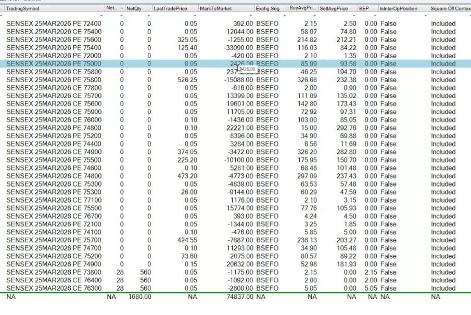Screen dimensions: 471x315
Task: Select row SENSEX 25MAR2026 CE 77100
Action: pos(235,200)
